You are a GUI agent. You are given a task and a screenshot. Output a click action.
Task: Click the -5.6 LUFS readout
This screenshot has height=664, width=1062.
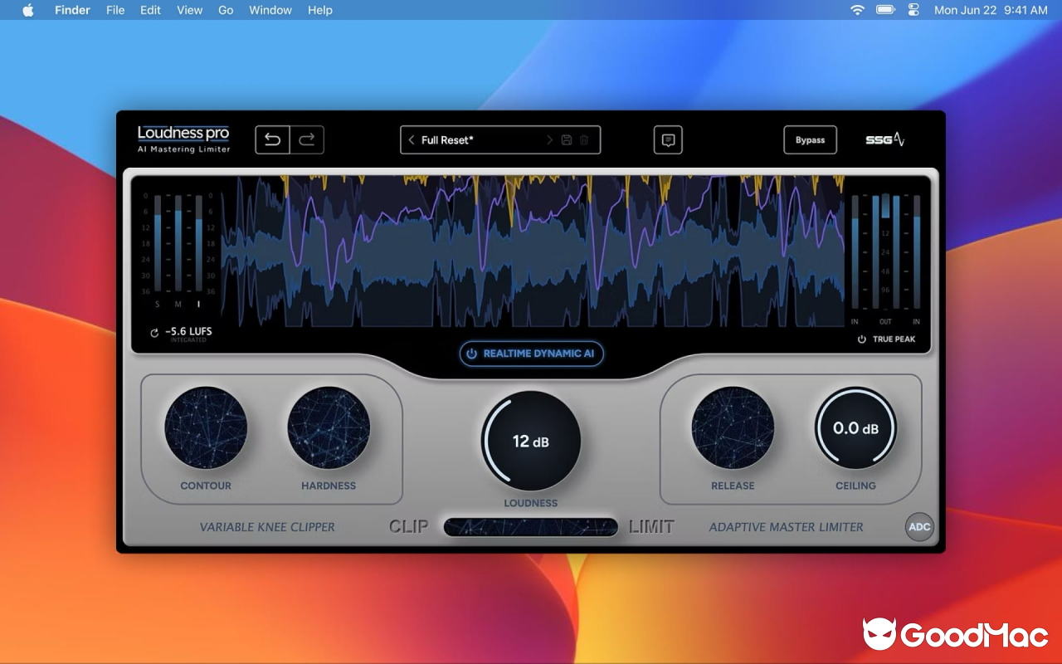pyautogui.click(x=188, y=331)
